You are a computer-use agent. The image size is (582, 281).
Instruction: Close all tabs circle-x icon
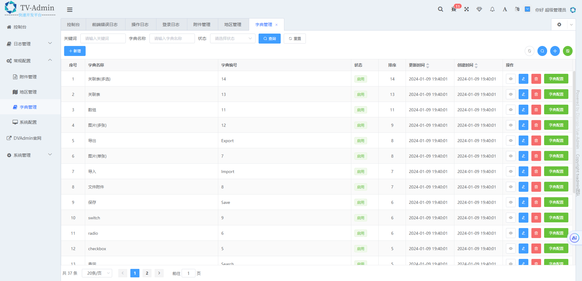click(559, 25)
